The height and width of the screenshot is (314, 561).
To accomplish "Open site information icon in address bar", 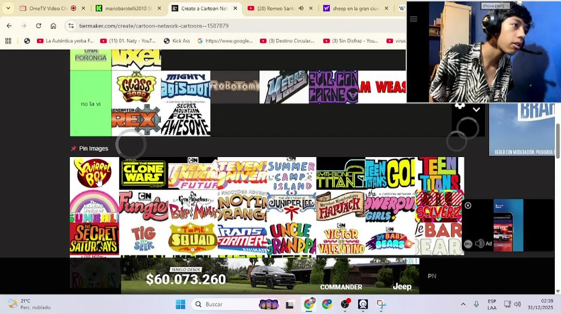I will (x=71, y=26).
